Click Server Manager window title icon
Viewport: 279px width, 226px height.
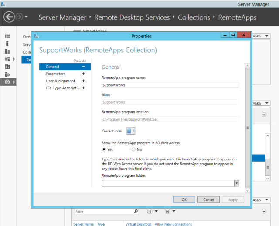3,4
